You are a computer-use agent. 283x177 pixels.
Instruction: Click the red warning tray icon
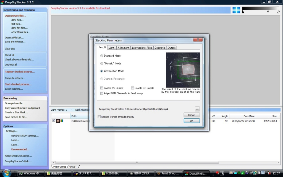click(x=218, y=173)
